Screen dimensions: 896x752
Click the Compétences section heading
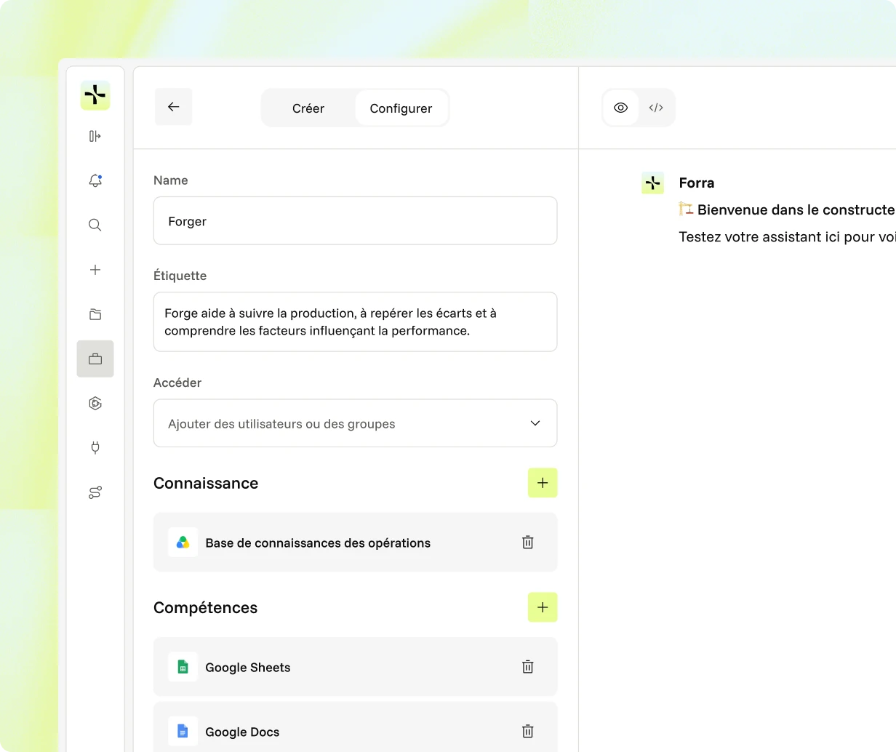coord(206,608)
